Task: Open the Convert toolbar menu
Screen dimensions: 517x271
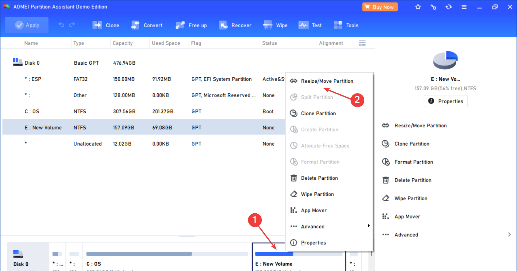Action: tap(147, 25)
